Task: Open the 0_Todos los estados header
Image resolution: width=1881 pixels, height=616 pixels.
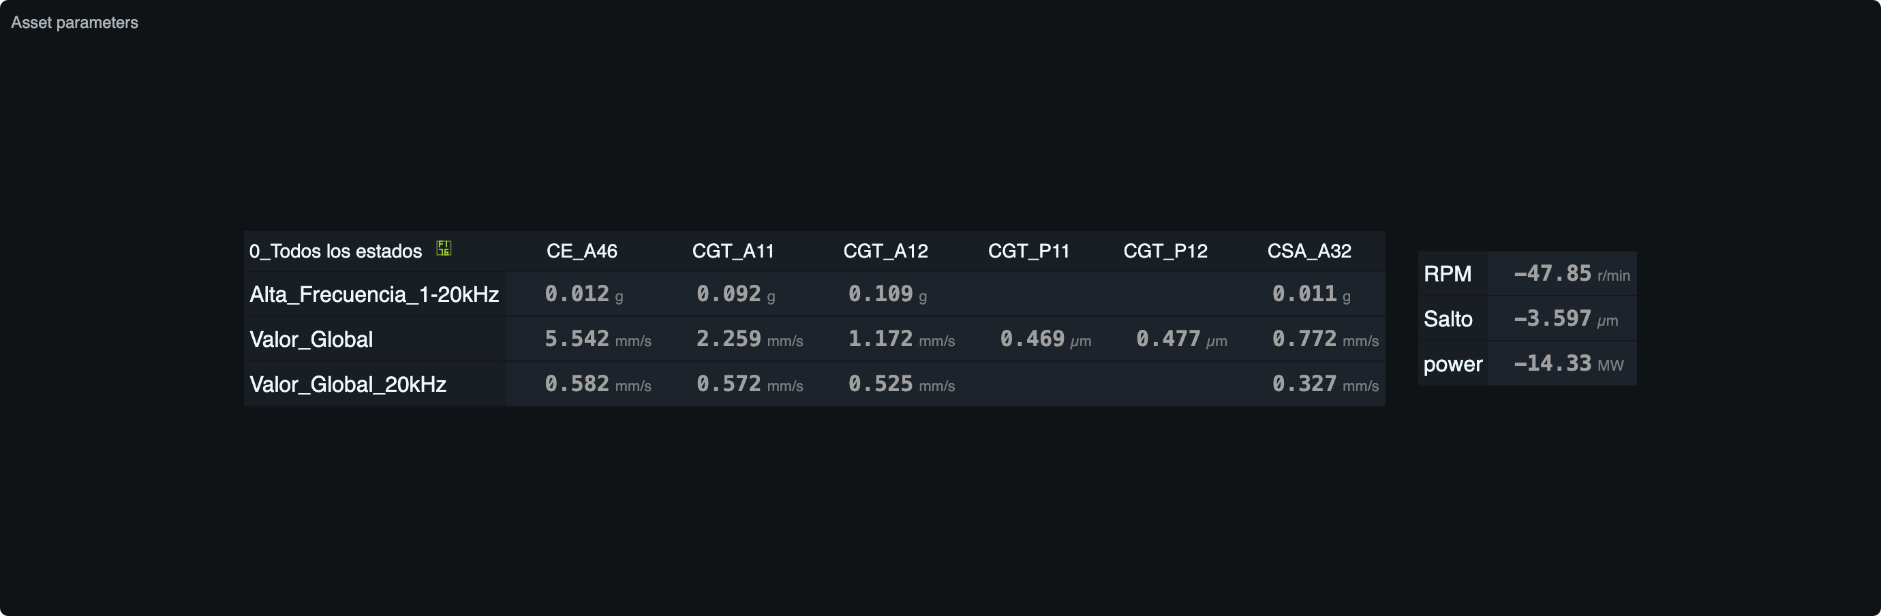Action: 335,251
